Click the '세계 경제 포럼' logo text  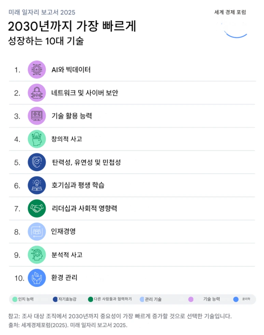pos(230,12)
